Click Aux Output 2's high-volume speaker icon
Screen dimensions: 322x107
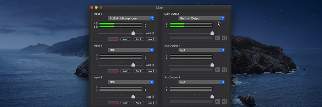point(224,102)
